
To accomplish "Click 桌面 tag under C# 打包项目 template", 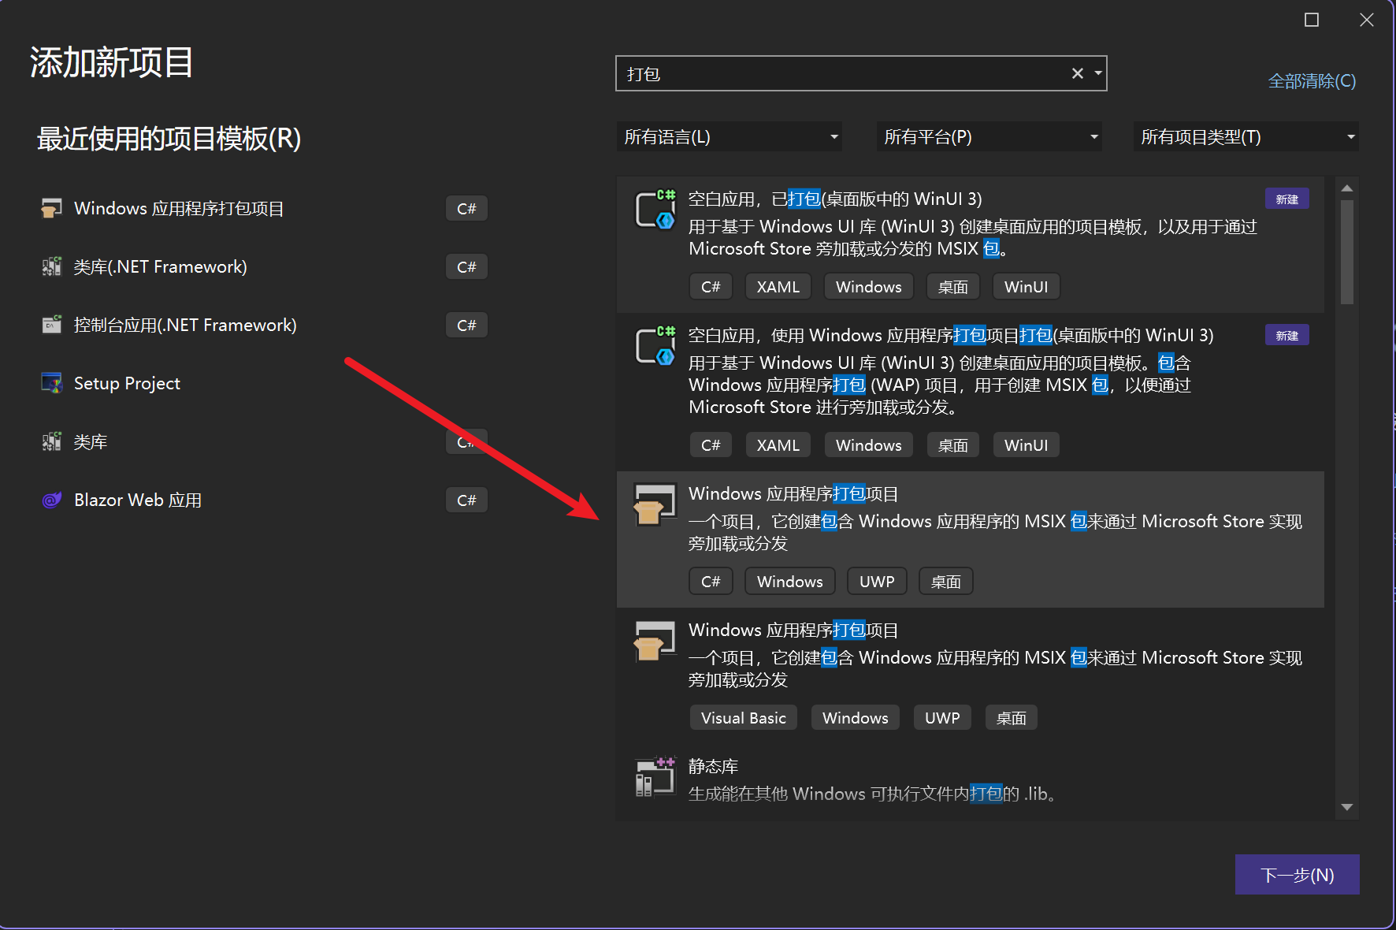I will (x=945, y=582).
